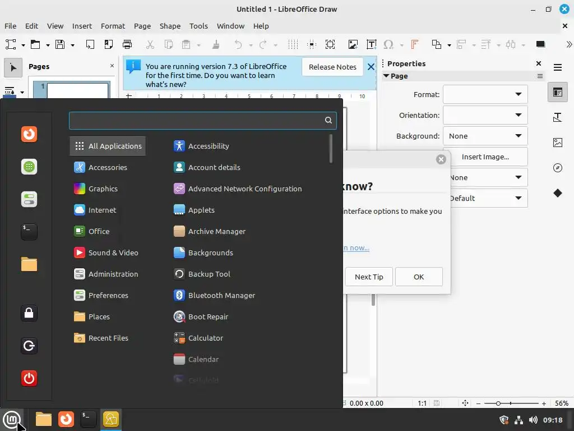Open the Format menu

(113, 26)
